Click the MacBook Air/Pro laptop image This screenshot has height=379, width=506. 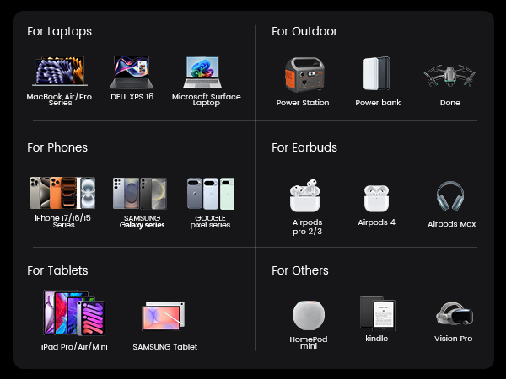60,71
